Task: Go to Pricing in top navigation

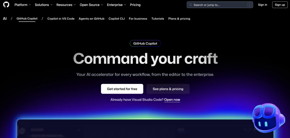Action: tap(135, 5)
